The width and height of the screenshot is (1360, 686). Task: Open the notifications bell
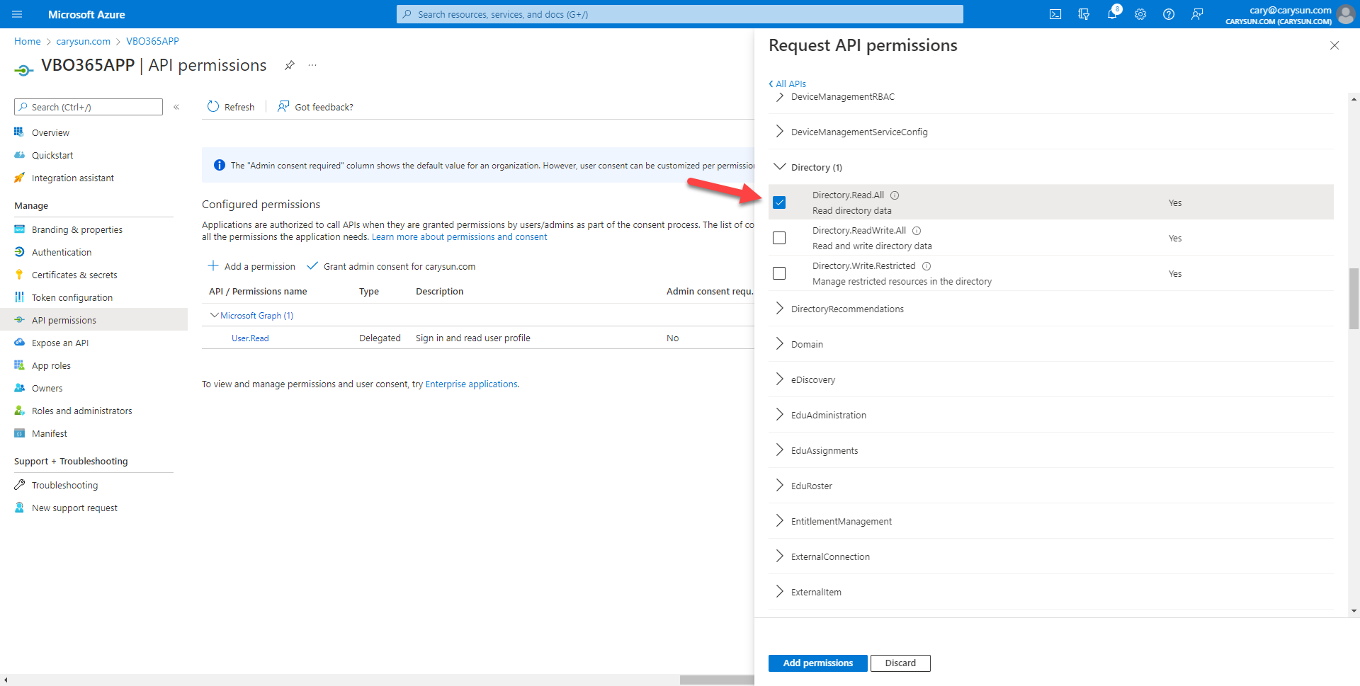1112,14
